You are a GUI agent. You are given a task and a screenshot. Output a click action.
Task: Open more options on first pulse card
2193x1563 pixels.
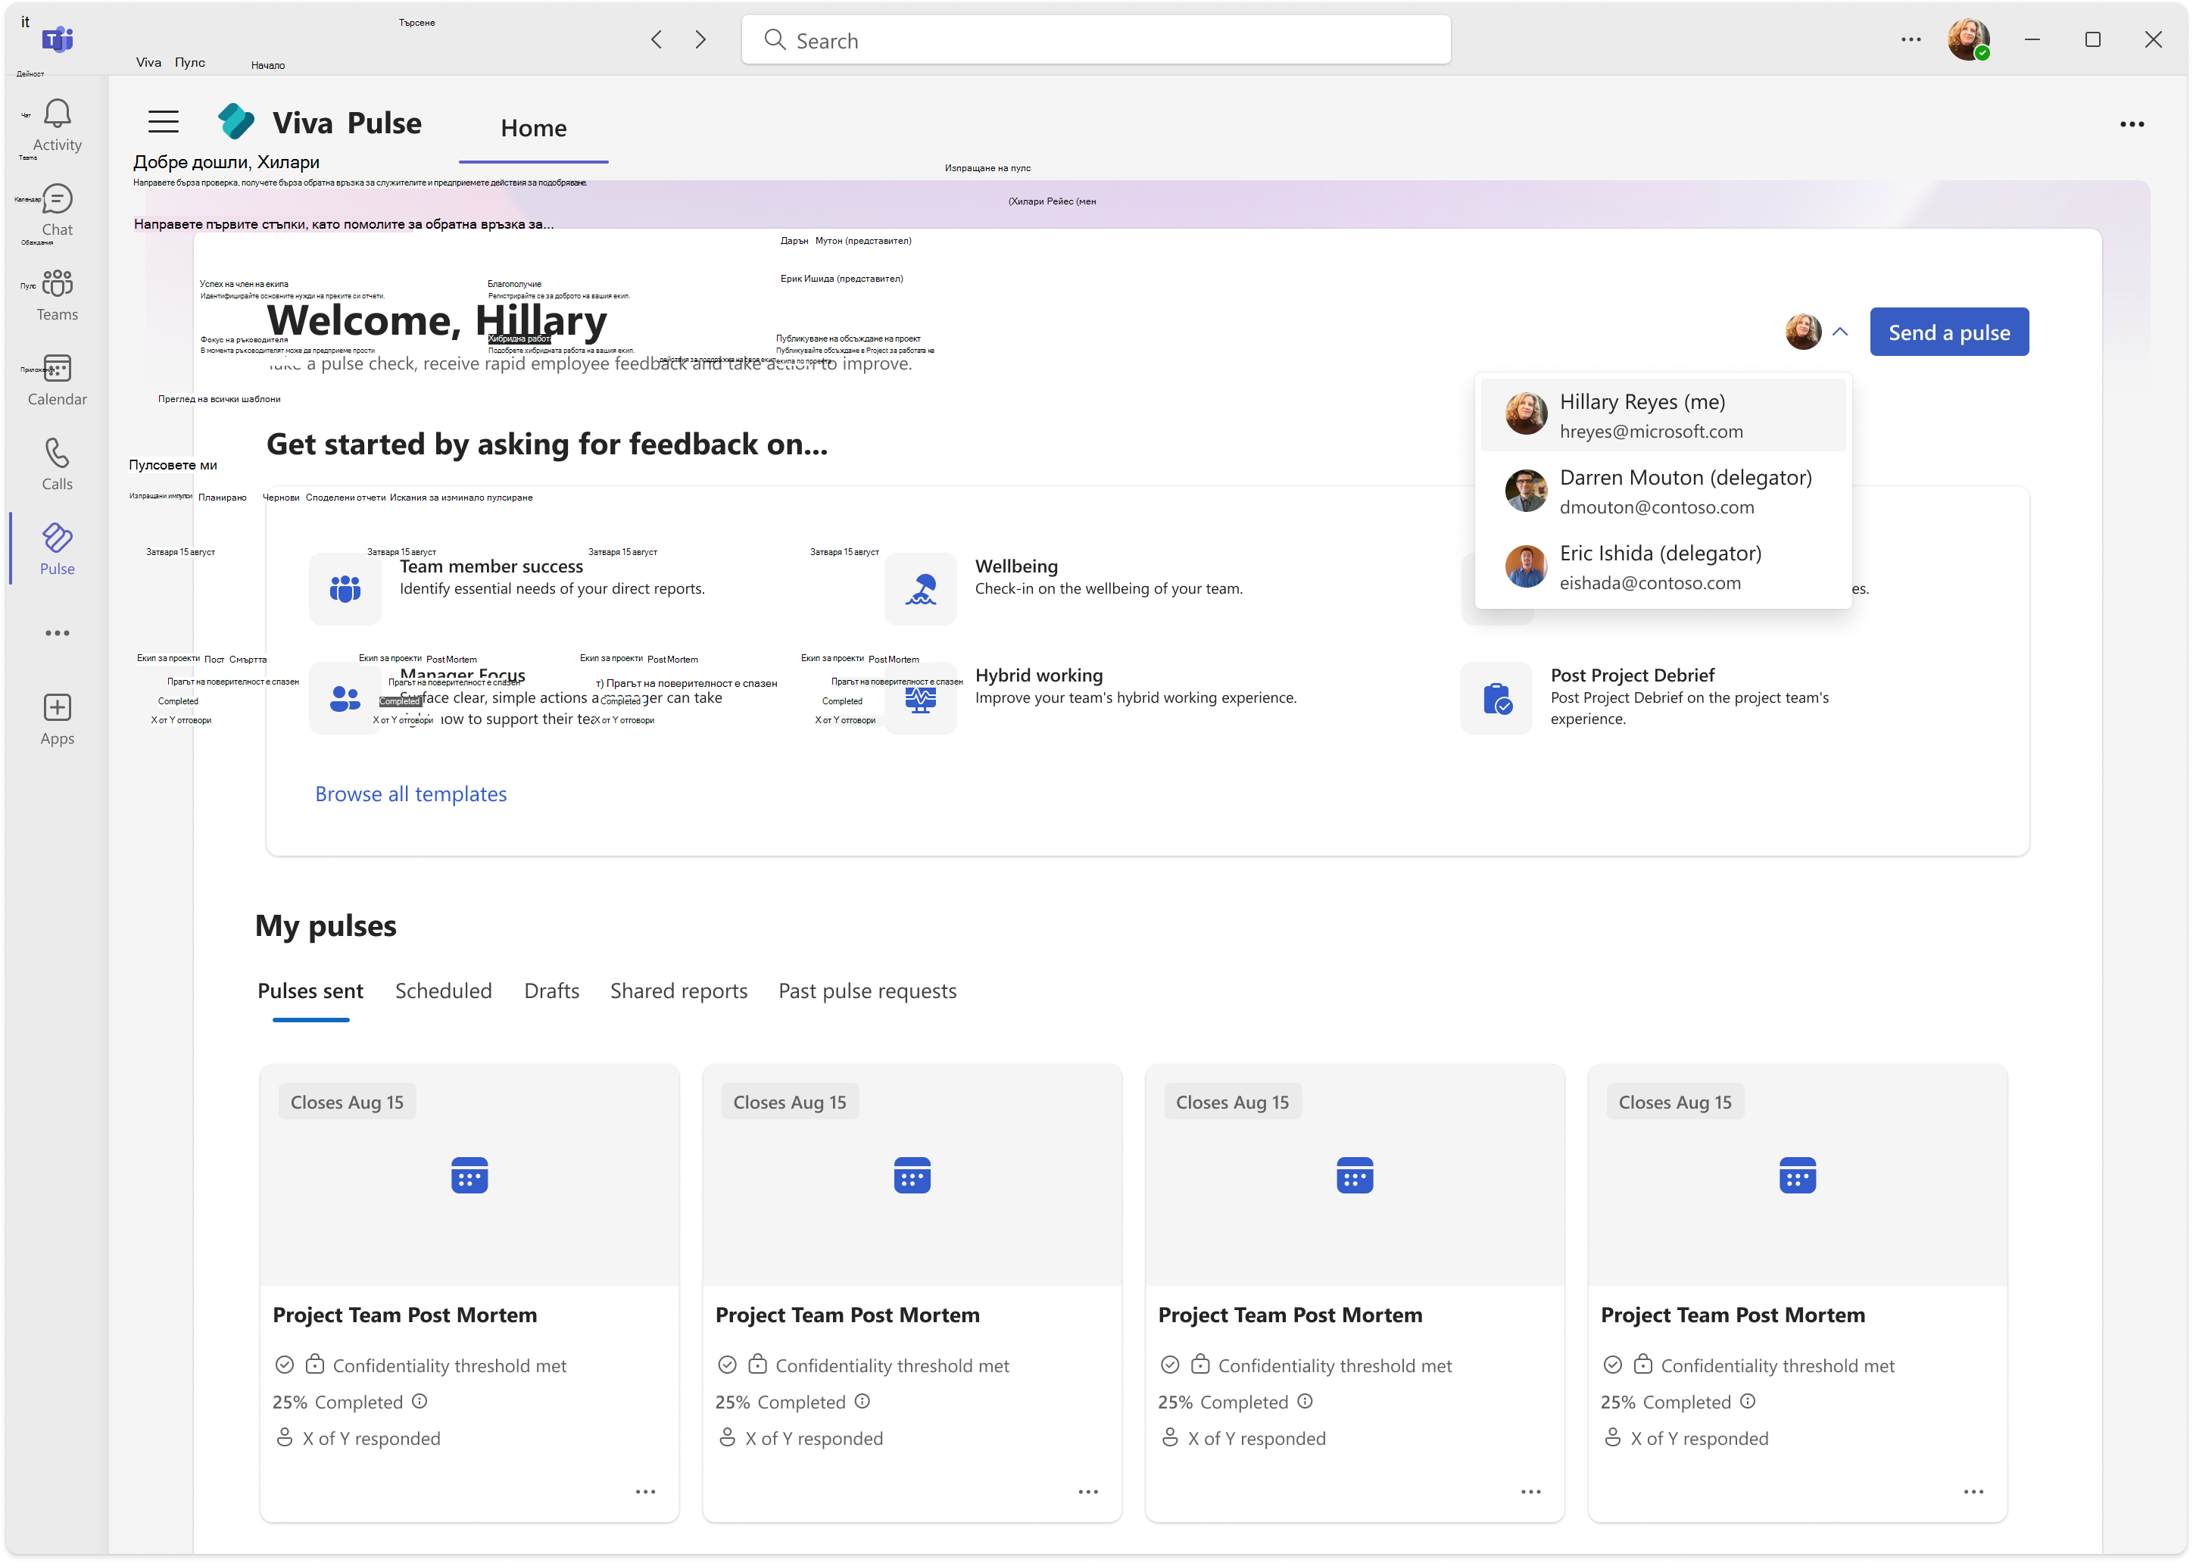tap(644, 1492)
